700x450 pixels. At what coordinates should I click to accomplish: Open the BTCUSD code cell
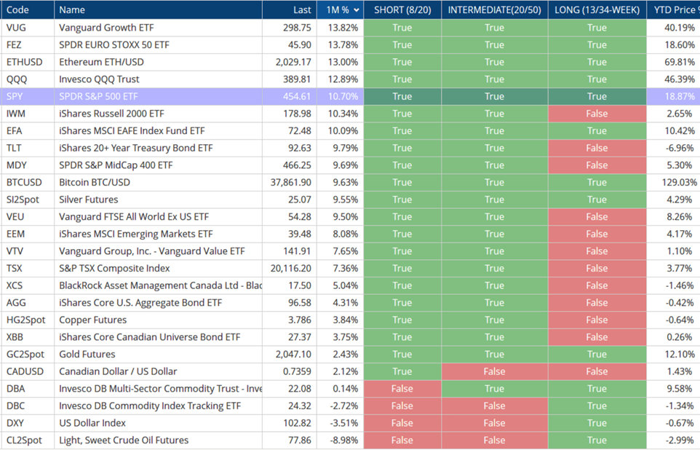[24, 182]
